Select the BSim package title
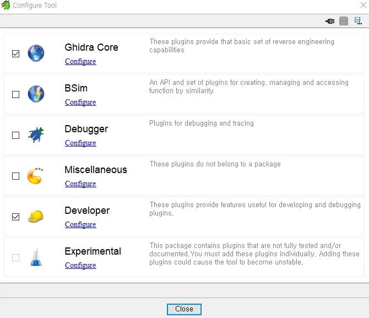 [x=76, y=88]
